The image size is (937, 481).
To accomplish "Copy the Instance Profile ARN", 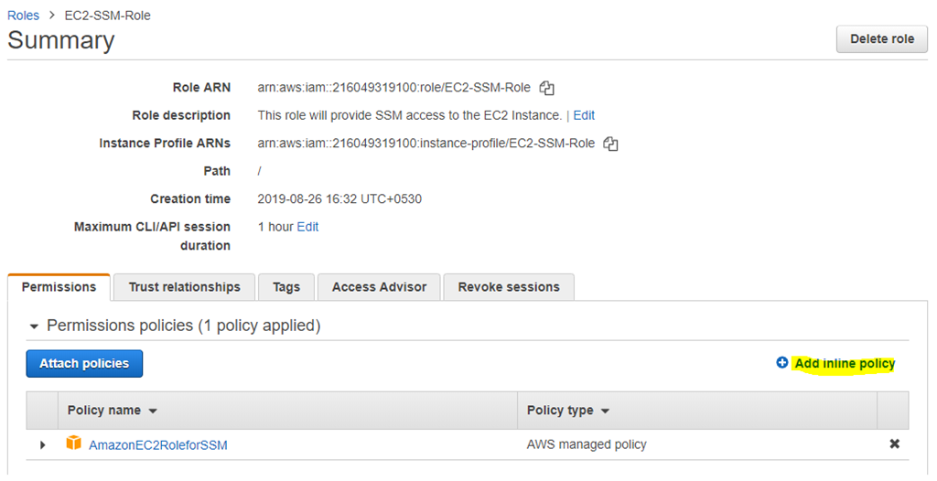I will [610, 144].
